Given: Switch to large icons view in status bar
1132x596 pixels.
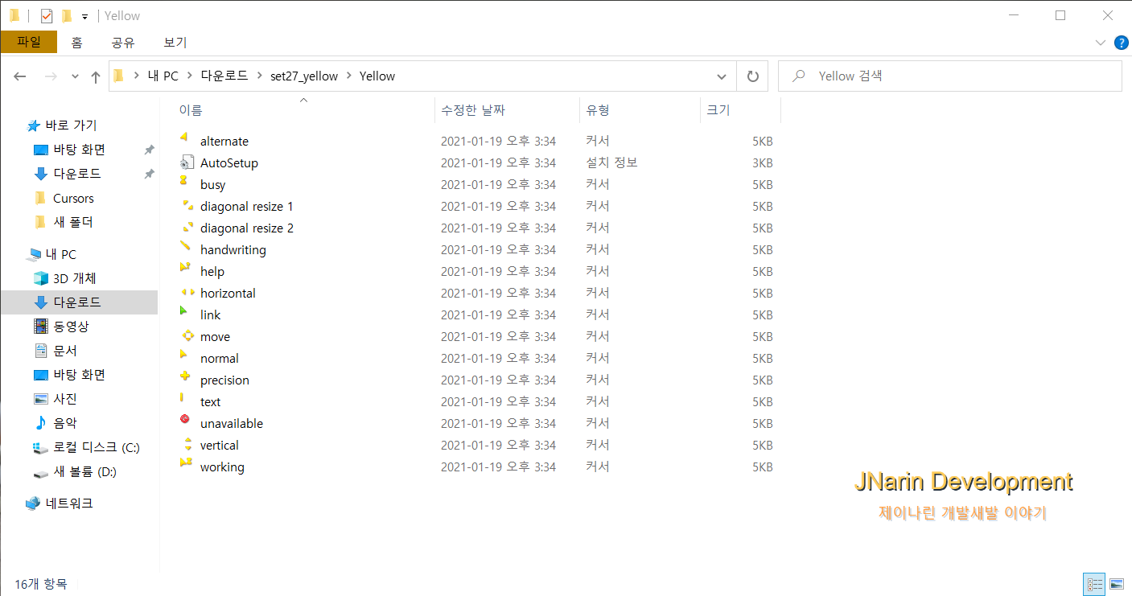Looking at the screenshot, I should coord(1117,584).
